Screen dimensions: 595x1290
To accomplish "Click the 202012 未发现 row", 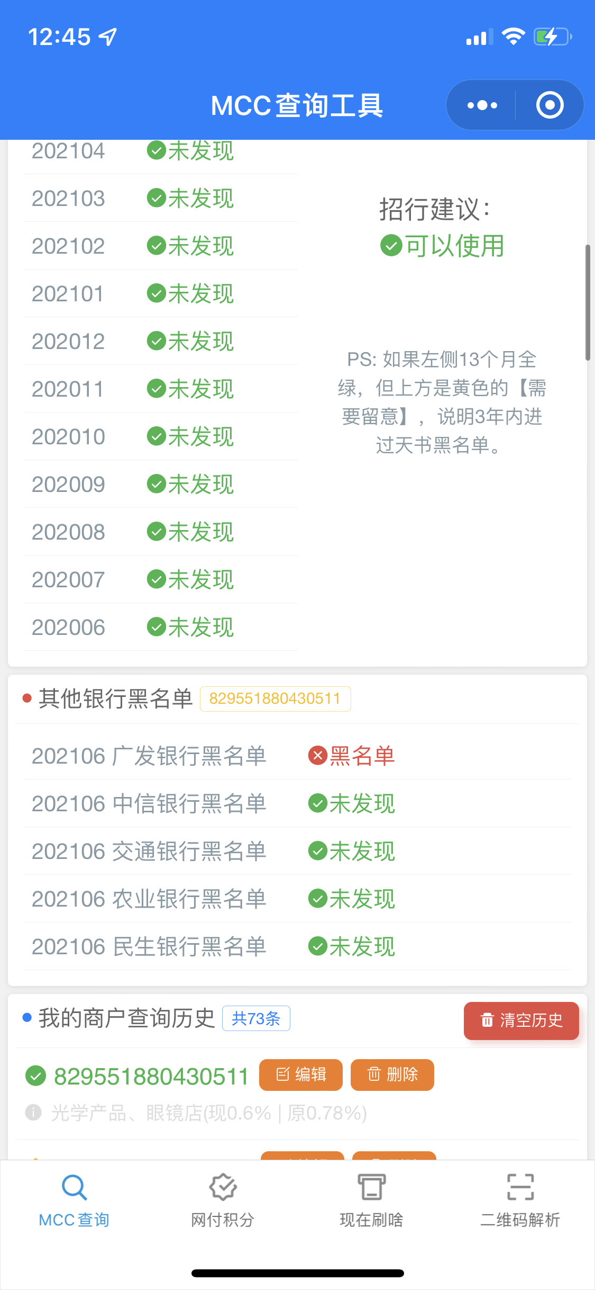I will [x=160, y=341].
